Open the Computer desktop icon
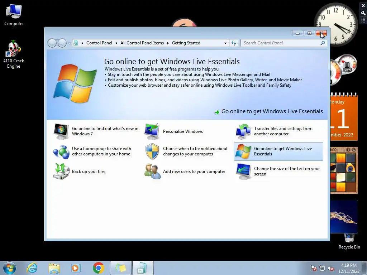 pyautogui.click(x=14, y=15)
